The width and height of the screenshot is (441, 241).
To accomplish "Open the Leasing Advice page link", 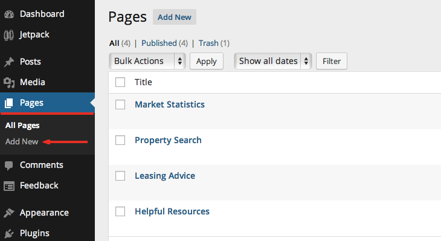I will pos(165,176).
